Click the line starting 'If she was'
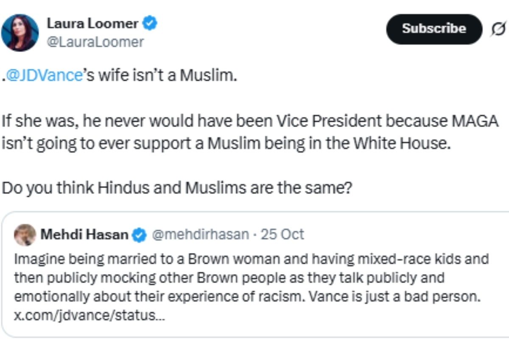Screen dimensions: 509x339 249,122
